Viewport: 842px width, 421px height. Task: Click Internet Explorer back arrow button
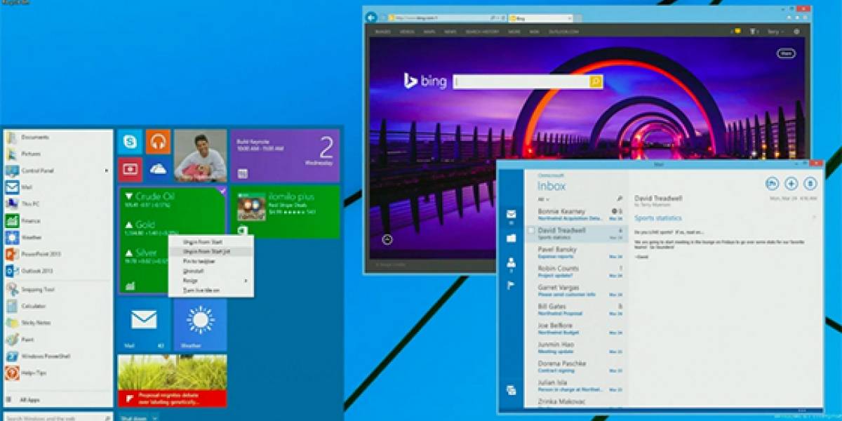coord(372,17)
